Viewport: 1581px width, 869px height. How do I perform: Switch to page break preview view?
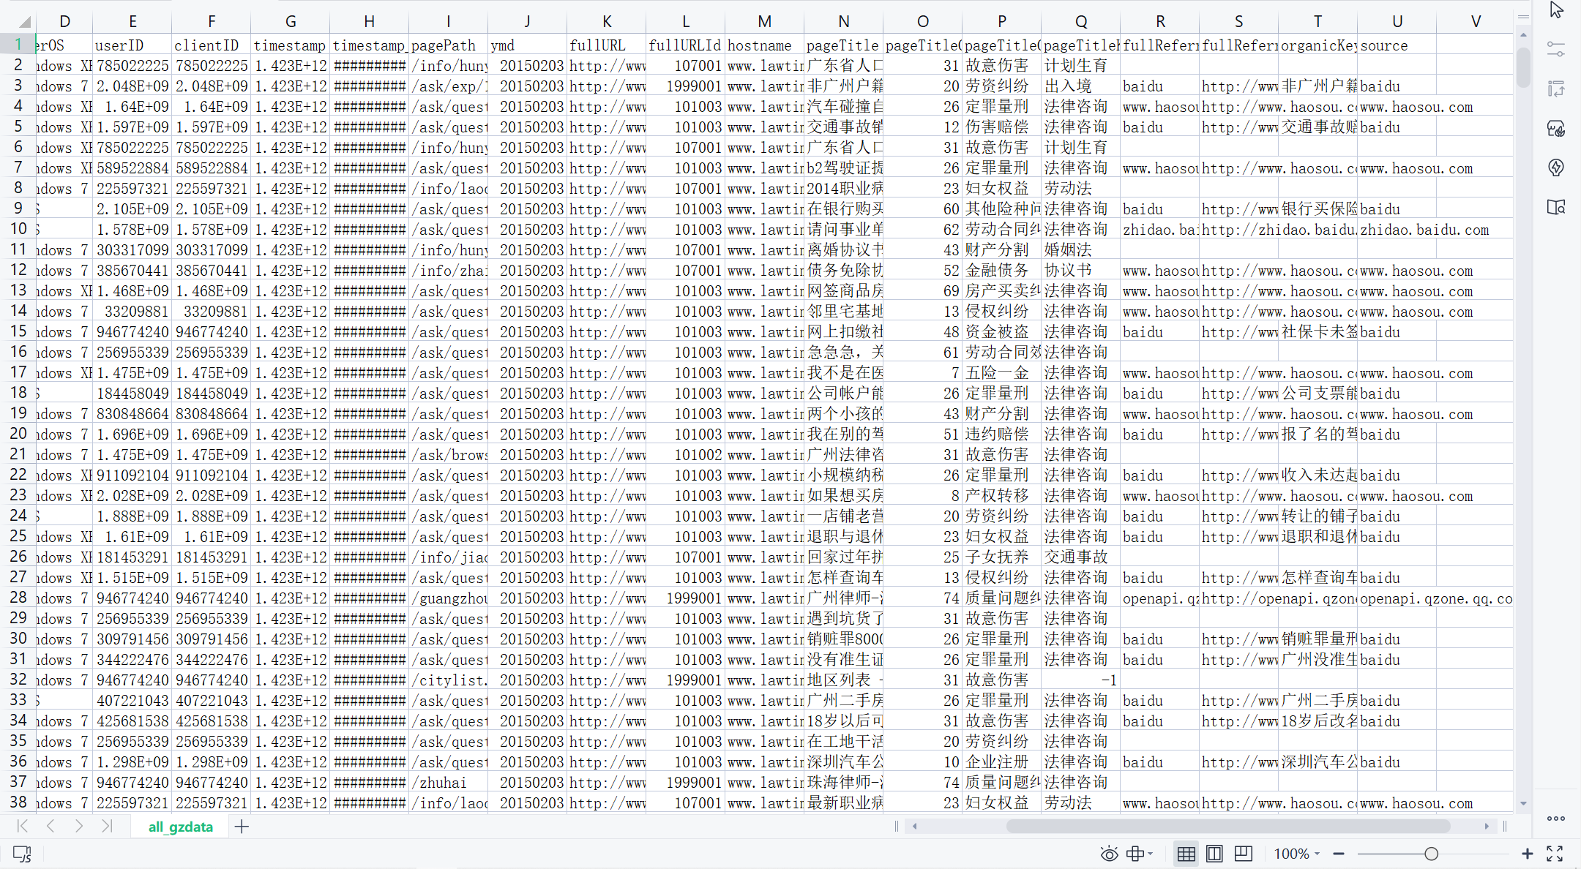tap(1243, 854)
